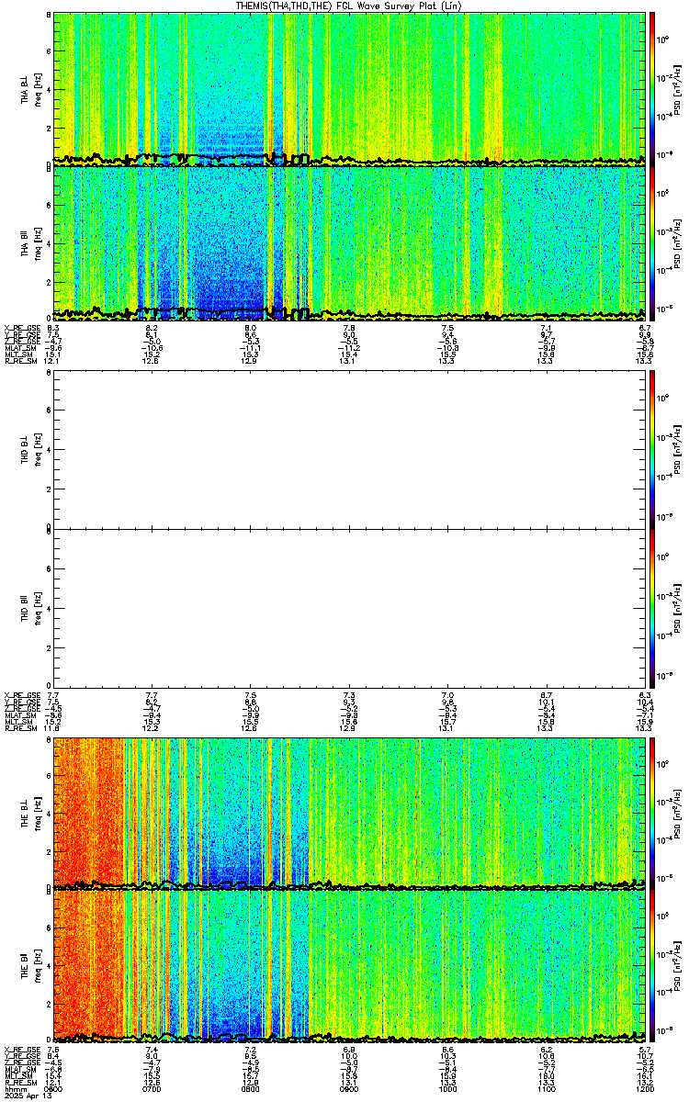Click the 0800 time tick label
The image size is (689, 1102).
(251, 1089)
